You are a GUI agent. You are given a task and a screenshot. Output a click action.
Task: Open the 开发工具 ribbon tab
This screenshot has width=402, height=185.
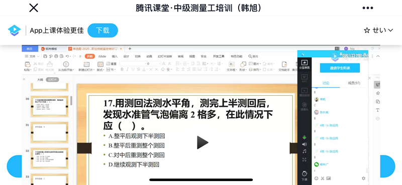(x=219, y=56)
